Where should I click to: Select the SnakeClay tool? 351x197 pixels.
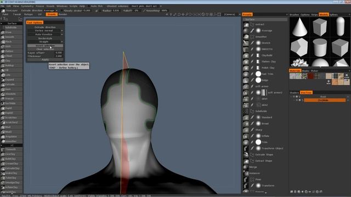(11, 173)
